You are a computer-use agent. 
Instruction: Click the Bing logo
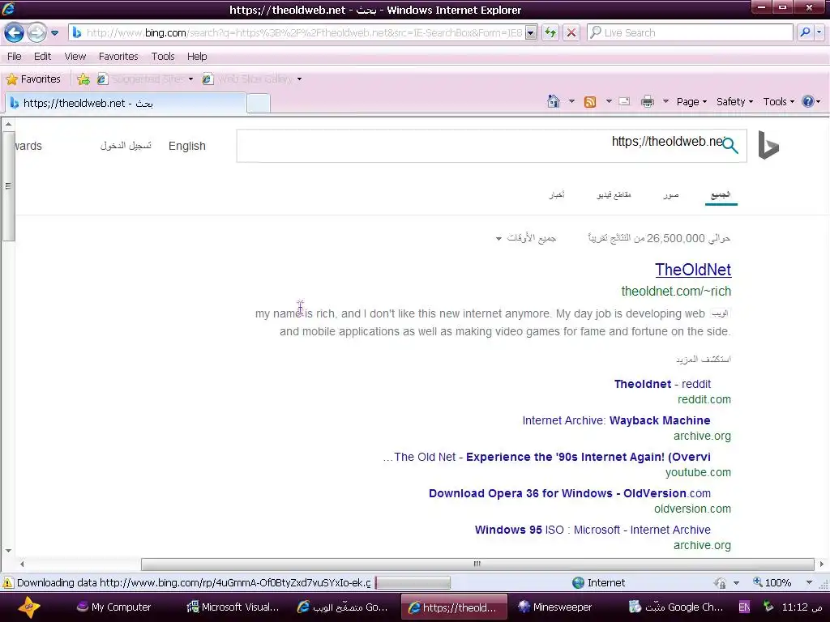click(768, 145)
